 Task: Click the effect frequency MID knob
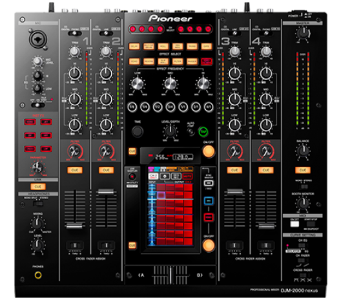click(x=170, y=83)
